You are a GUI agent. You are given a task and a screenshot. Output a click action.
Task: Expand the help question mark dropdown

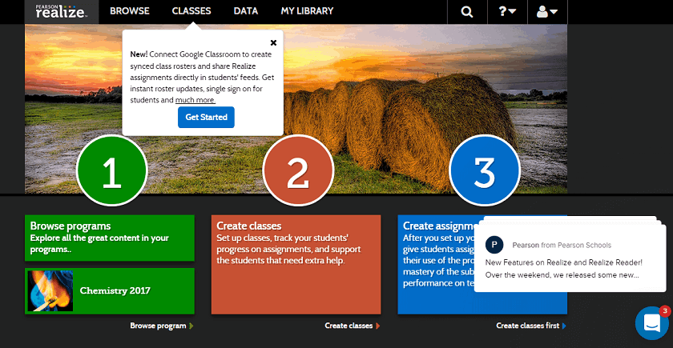507,11
